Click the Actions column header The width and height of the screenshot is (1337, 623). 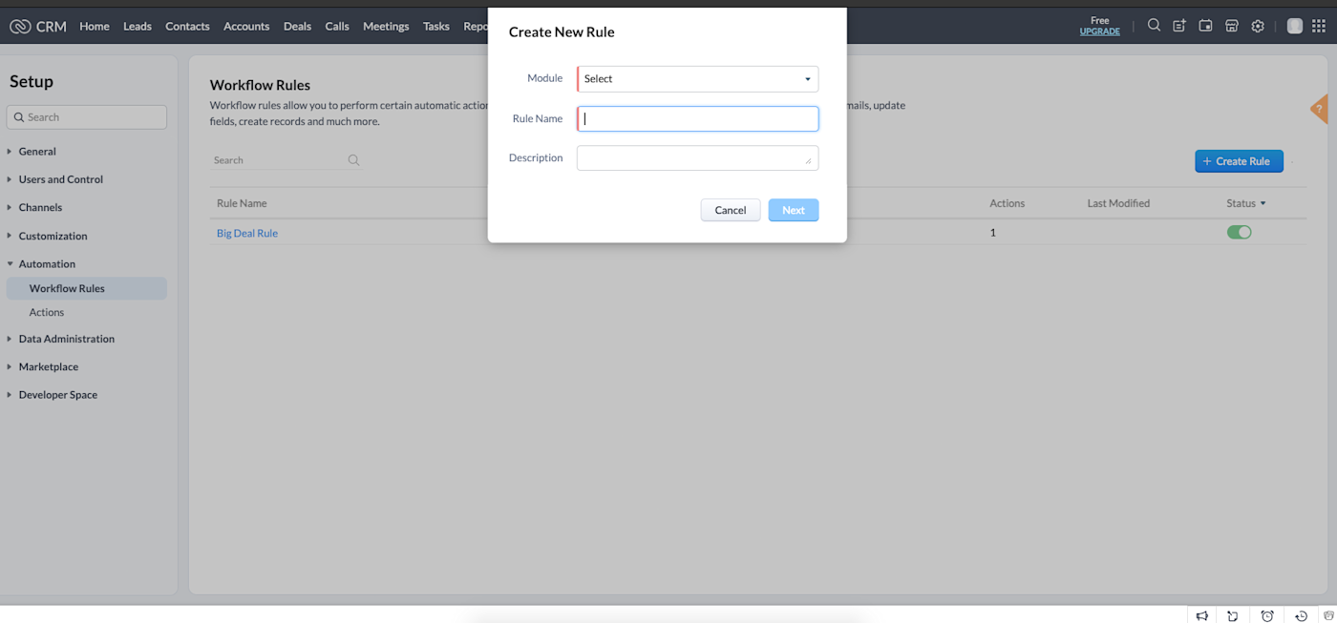(x=1007, y=203)
